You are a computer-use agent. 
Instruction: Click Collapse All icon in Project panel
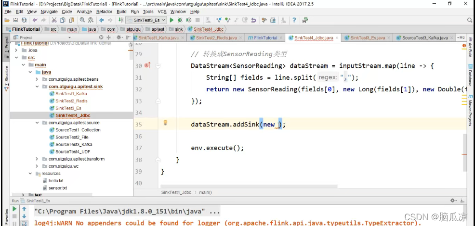(109, 38)
